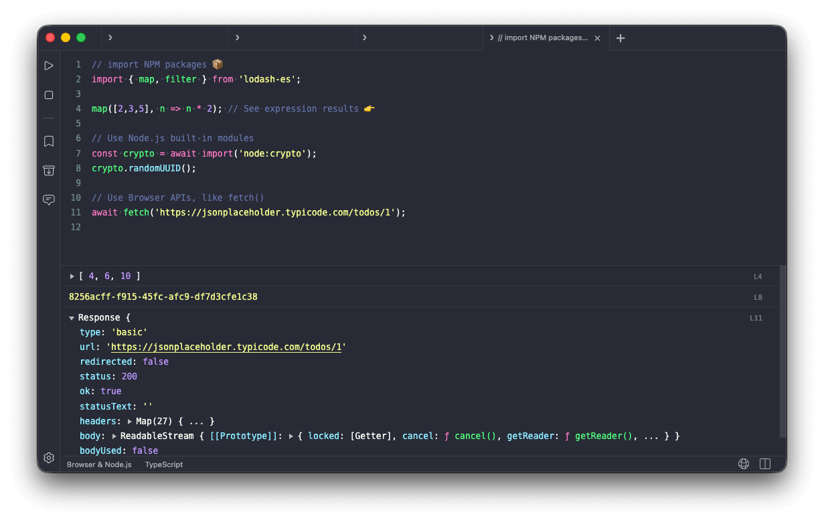Click 'cancel()' function in body output
Screen dimensions: 824x522
476,436
